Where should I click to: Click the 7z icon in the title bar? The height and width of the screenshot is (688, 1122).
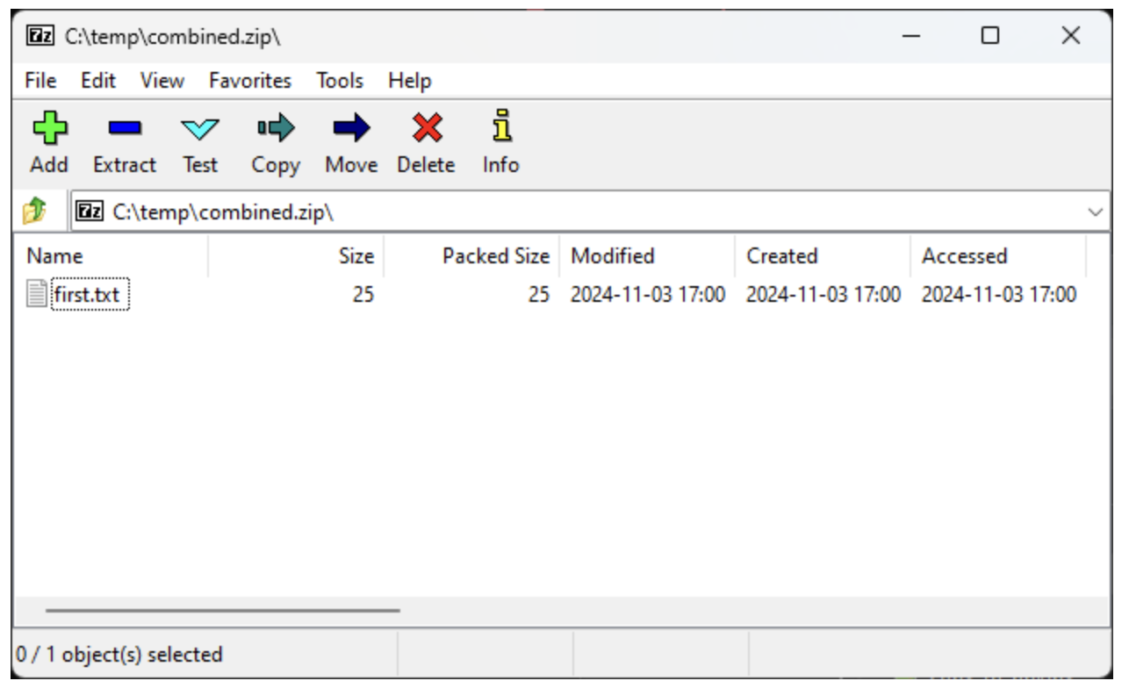[40, 35]
